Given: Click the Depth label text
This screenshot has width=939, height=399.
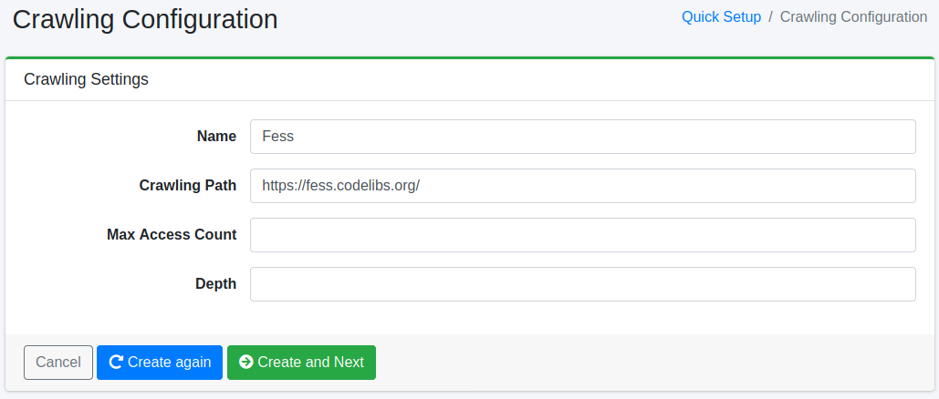Looking at the screenshot, I should pos(215,284).
